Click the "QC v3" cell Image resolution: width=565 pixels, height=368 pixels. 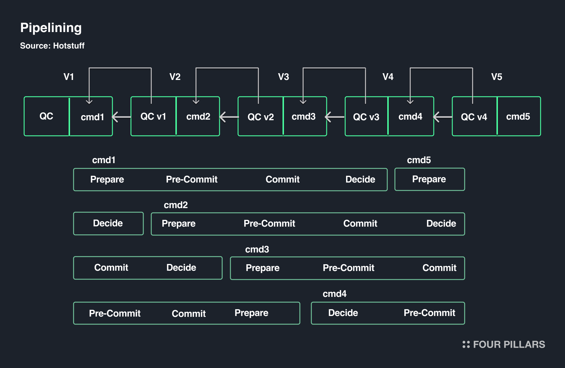(x=366, y=116)
